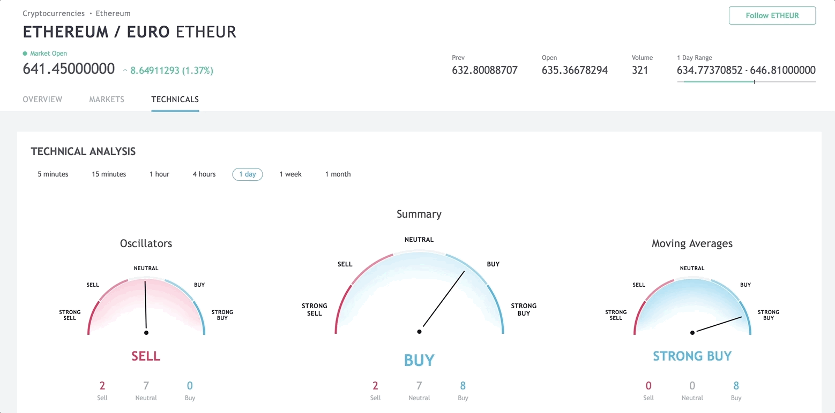
Task: Click the Market Open label
Action: click(49, 53)
